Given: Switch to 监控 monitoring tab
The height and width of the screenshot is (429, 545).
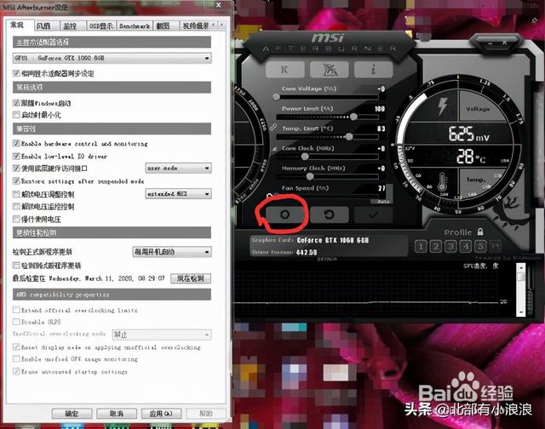Looking at the screenshot, I should coord(72,26).
